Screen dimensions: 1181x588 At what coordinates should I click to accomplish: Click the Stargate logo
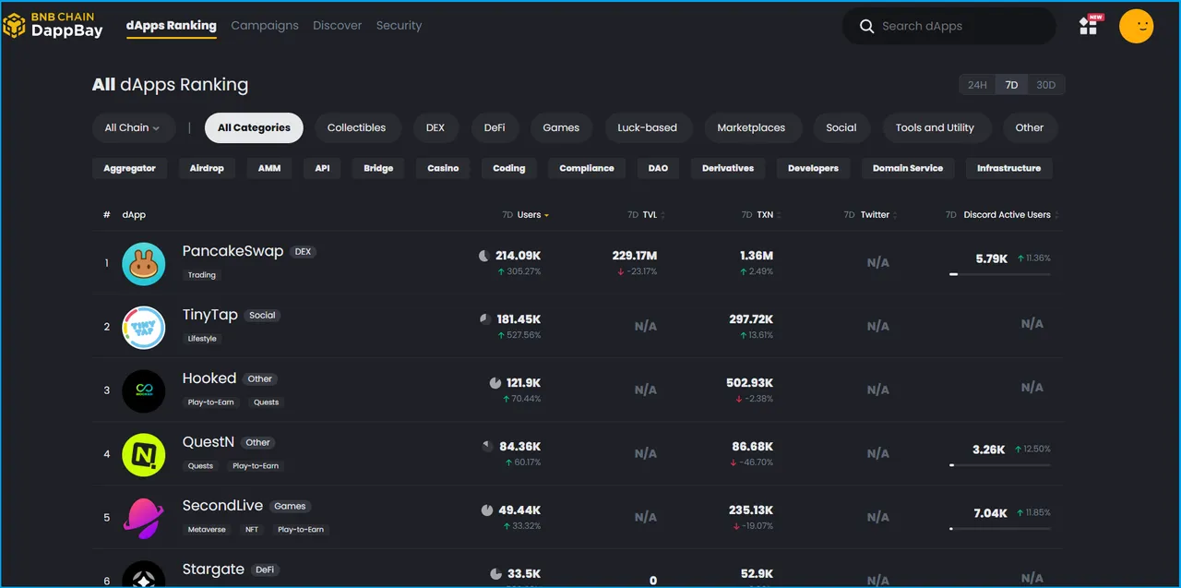pos(144,574)
